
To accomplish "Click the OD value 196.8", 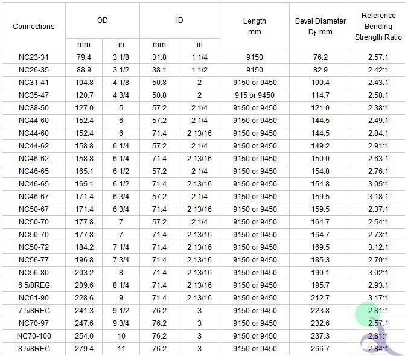I will click(84, 259).
